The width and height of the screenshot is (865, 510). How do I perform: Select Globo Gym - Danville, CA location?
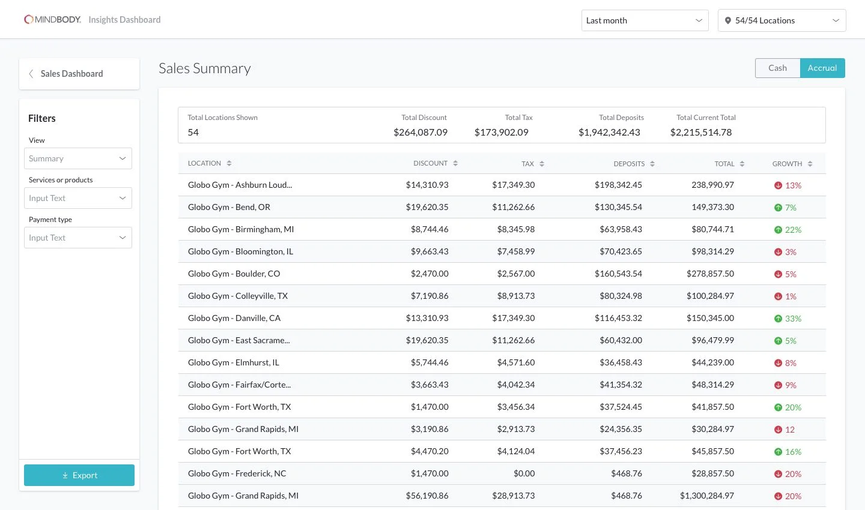[x=234, y=318]
